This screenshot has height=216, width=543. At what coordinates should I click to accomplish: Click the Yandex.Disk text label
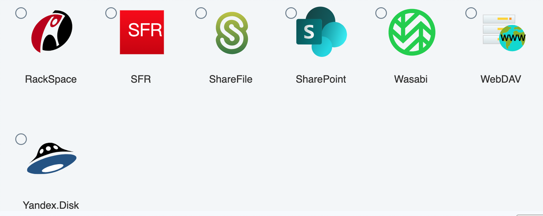click(x=51, y=205)
